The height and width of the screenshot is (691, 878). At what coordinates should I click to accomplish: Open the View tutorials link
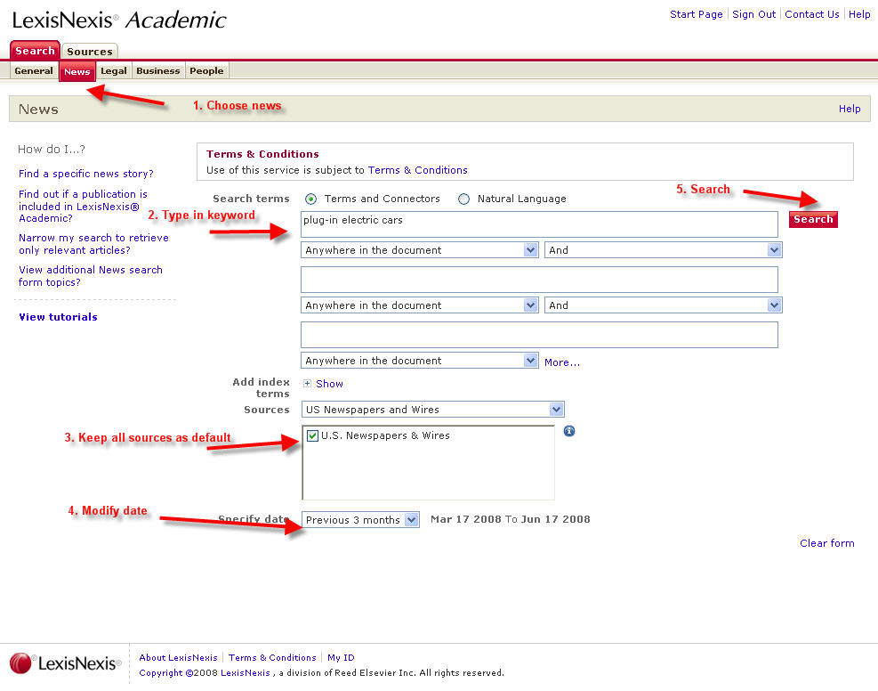(x=58, y=317)
